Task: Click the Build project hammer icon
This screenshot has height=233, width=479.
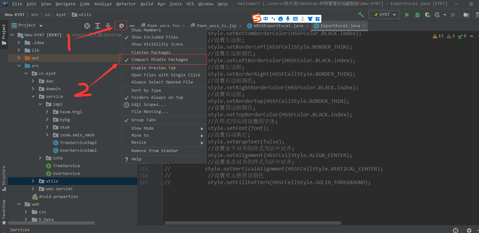Action: coord(361,14)
